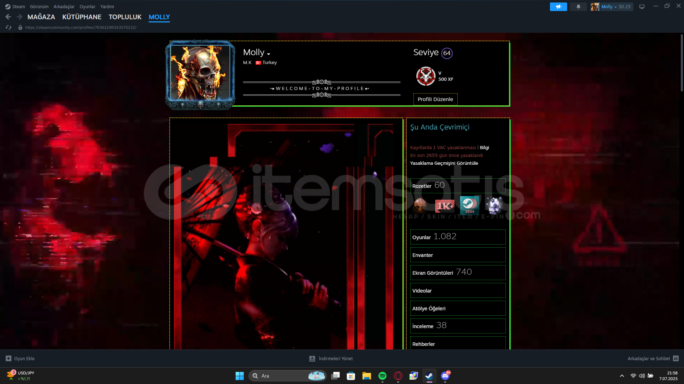The image size is (684, 384).
Task: Open the Windows Start menu
Action: pyautogui.click(x=240, y=376)
